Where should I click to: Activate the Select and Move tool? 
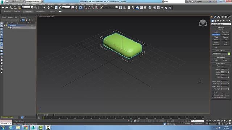point(48,8)
